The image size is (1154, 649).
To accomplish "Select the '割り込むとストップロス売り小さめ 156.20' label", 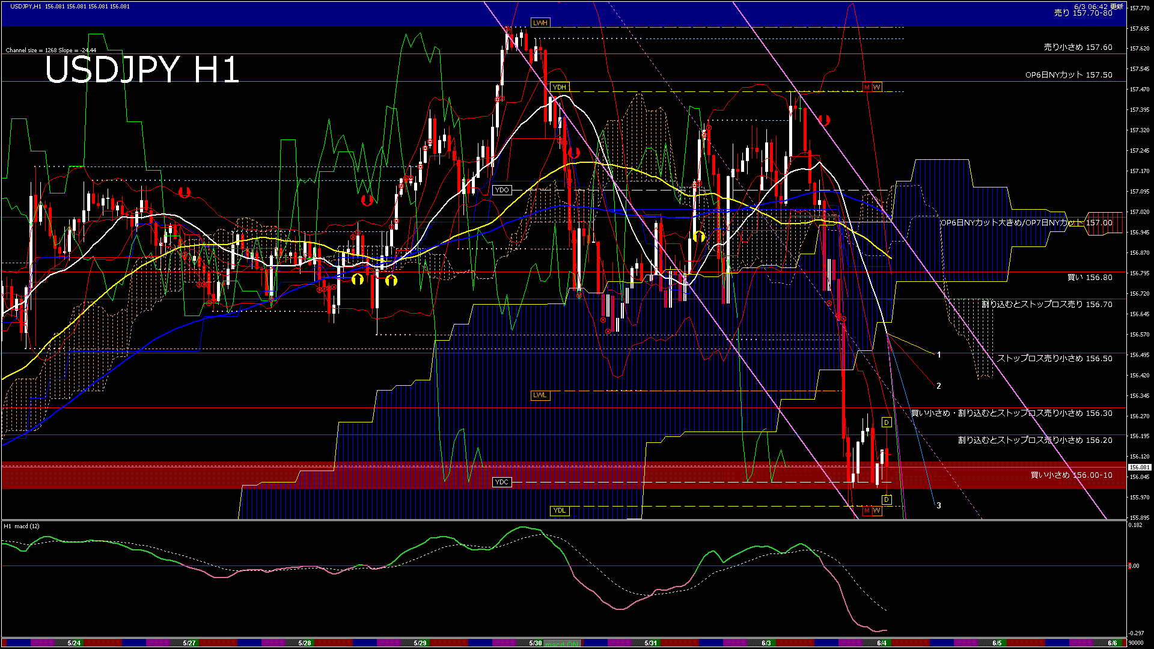I will 1035,440.
